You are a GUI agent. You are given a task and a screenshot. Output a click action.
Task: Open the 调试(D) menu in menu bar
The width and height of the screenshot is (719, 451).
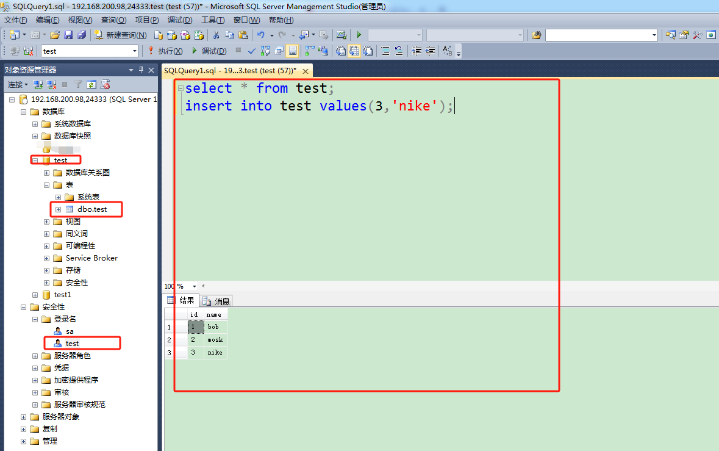[x=180, y=20]
